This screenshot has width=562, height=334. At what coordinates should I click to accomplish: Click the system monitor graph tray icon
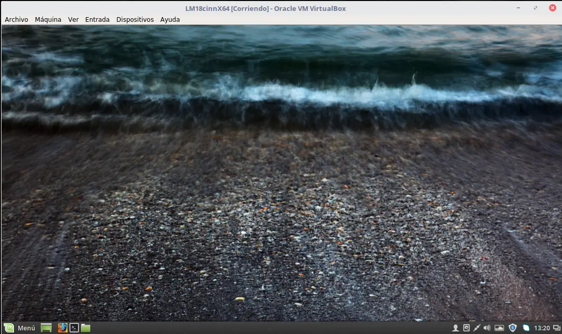point(499,328)
